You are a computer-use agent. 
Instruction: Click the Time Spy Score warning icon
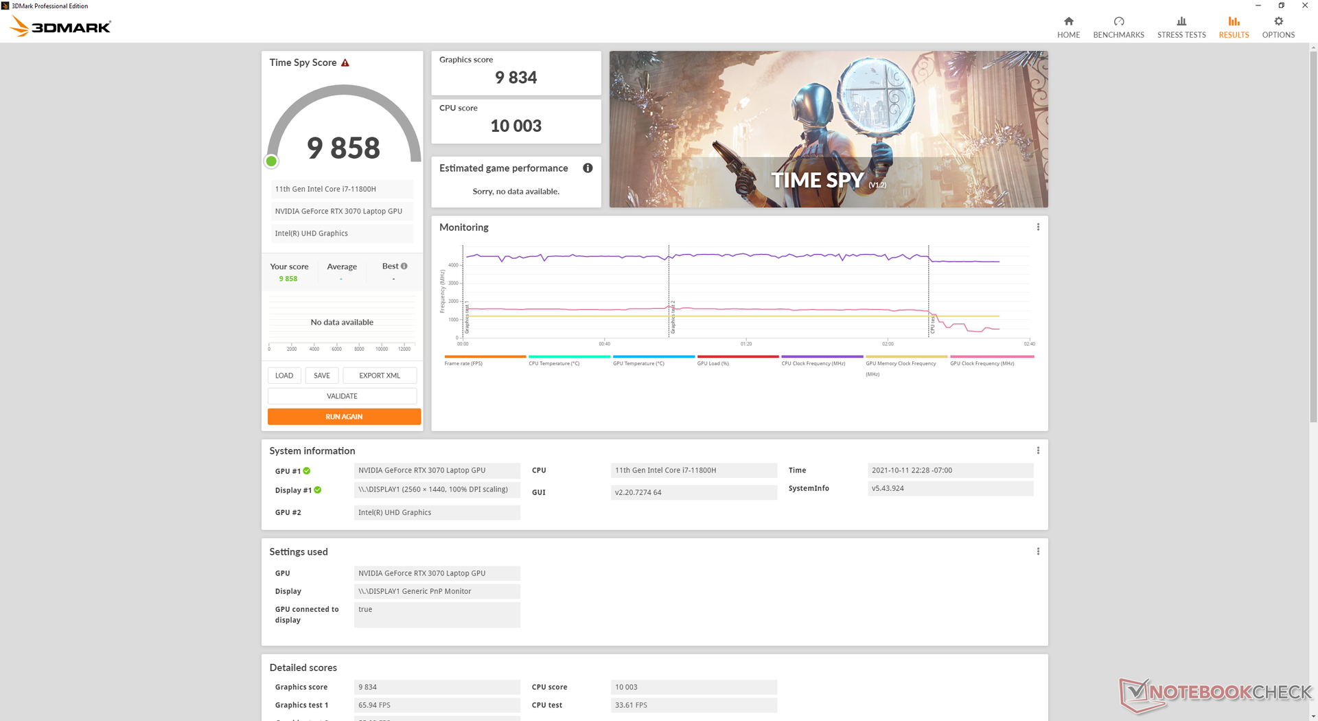[x=345, y=62]
